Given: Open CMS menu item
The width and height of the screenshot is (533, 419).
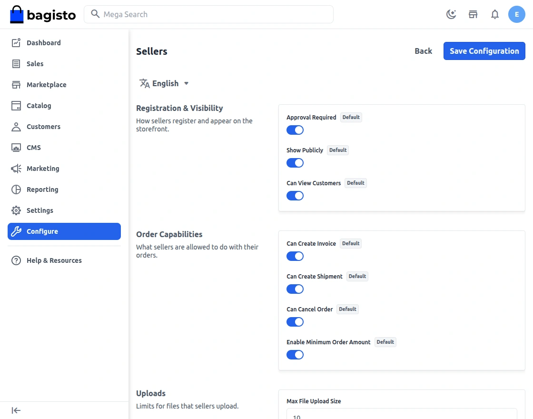Looking at the screenshot, I should [x=64, y=148].
